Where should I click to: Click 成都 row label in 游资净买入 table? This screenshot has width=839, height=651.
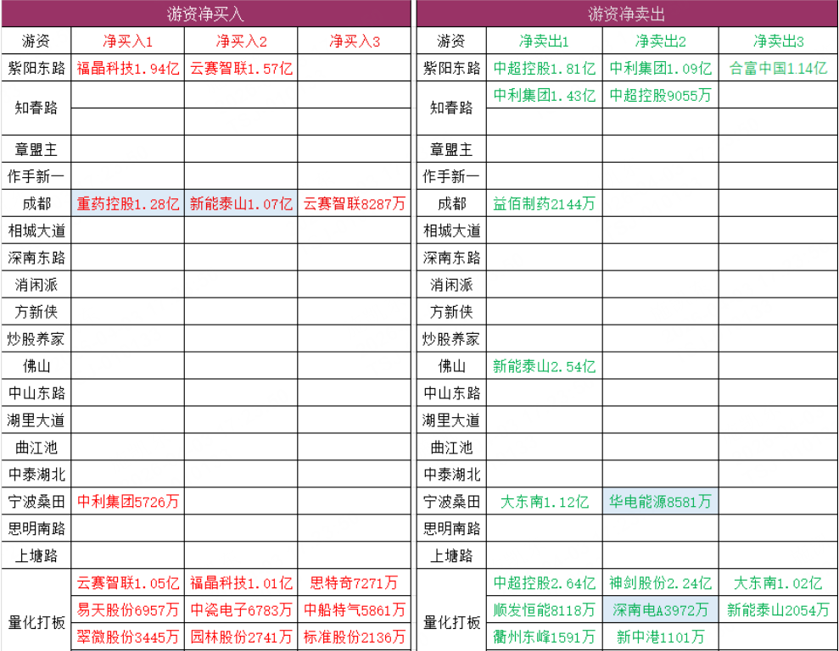36,203
